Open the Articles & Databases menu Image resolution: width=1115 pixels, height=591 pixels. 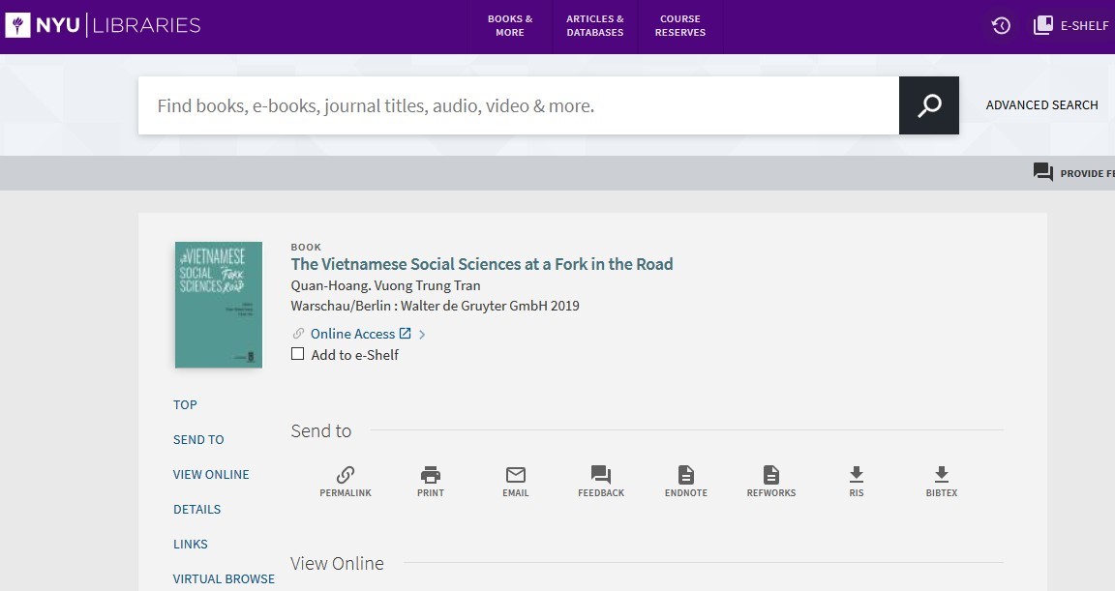coord(594,26)
